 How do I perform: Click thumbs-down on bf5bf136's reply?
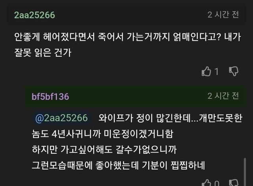pos(234,183)
